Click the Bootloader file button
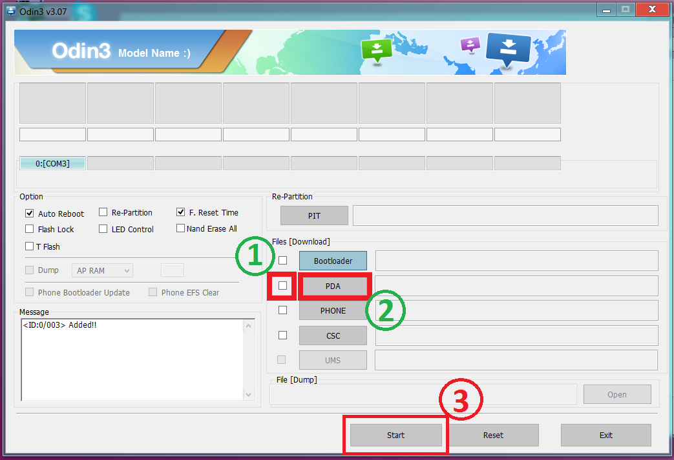 (333, 261)
